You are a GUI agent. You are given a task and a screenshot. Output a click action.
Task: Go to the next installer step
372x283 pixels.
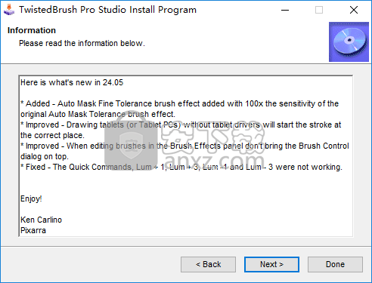(271, 264)
